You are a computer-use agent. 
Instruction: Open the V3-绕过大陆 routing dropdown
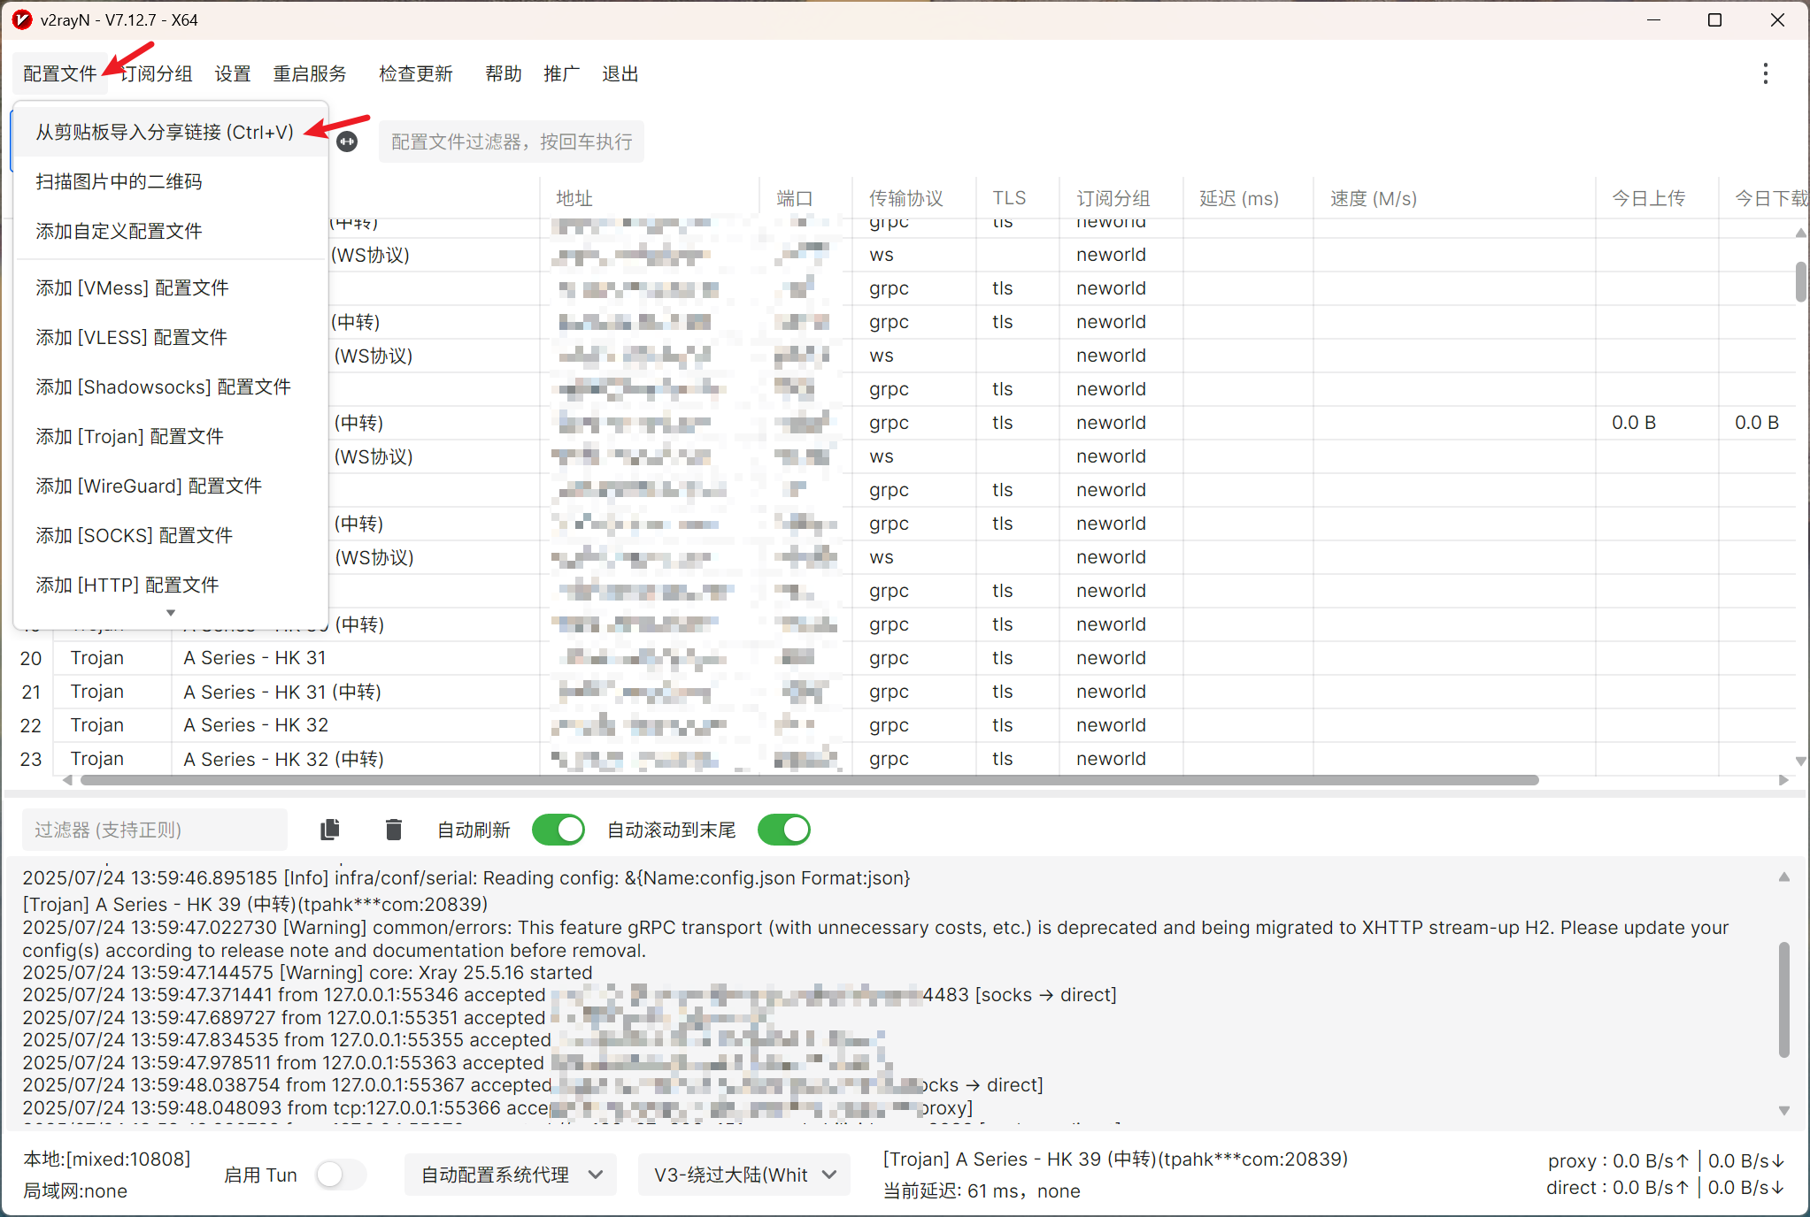pyautogui.click(x=744, y=1175)
